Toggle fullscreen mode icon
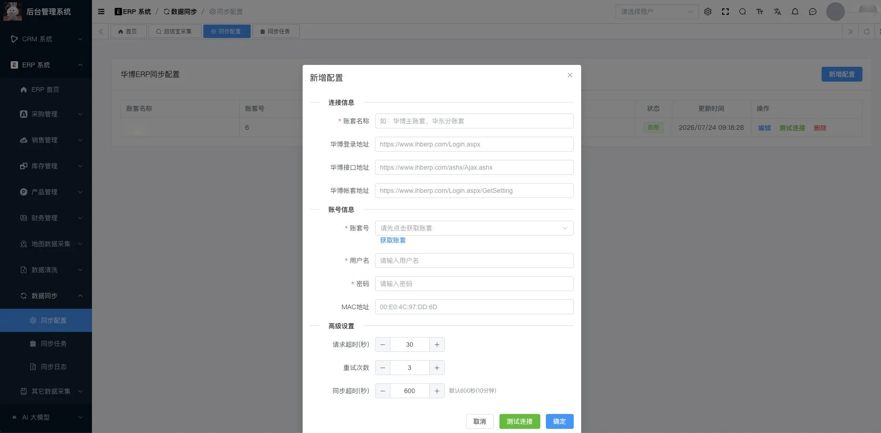The height and width of the screenshot is (433, 881). point(726,12)
